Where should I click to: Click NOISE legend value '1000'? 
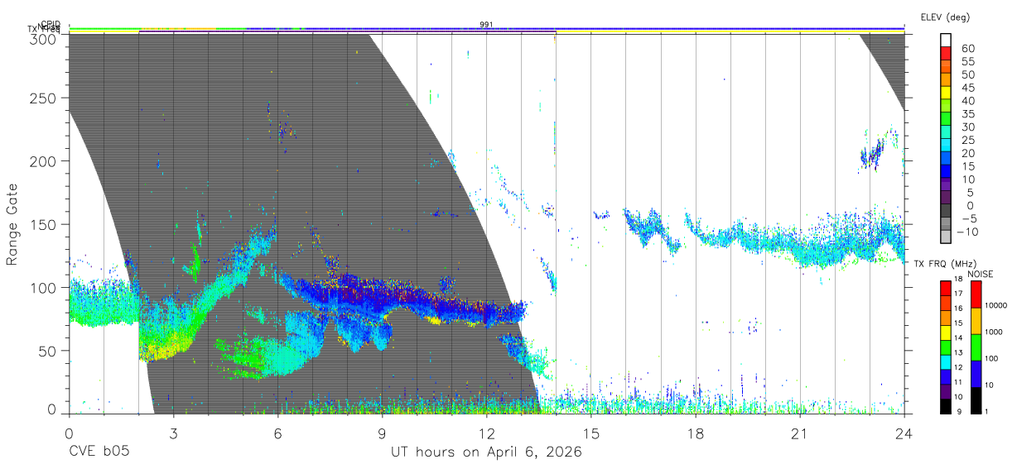(994, 333)
